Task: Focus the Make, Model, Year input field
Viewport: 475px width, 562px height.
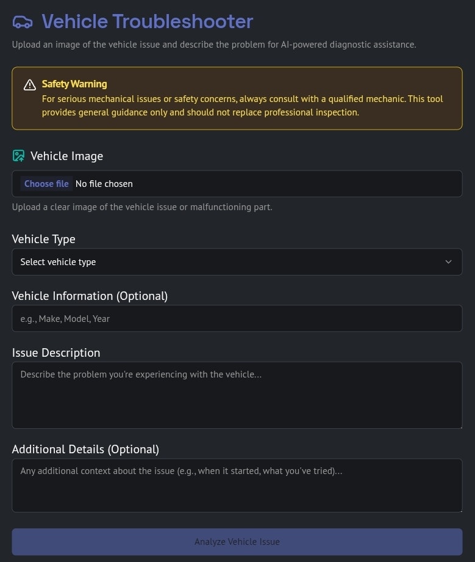Action: pyautogui.click(x=237, y=319)
